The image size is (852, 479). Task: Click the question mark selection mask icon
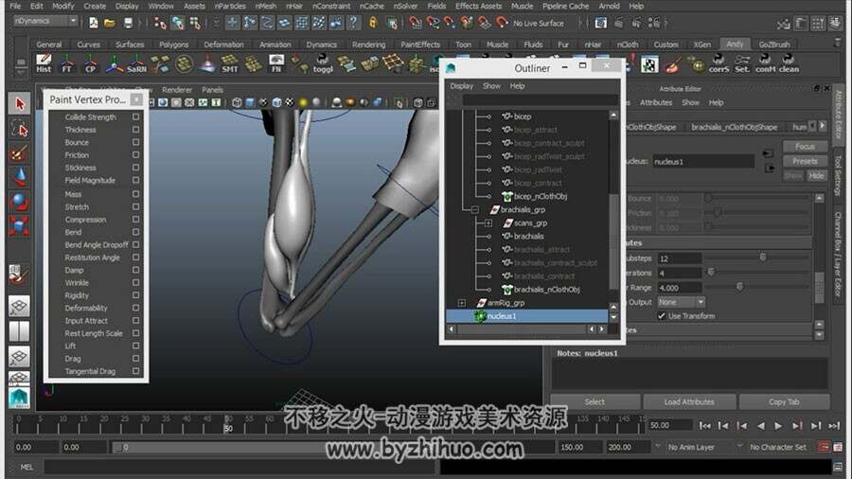(353, 23)
